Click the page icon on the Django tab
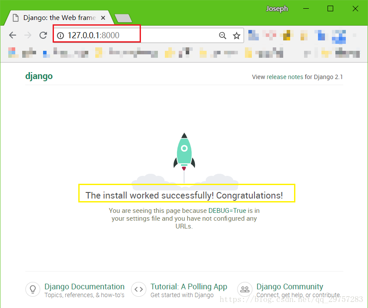Viewport: 368px width, 308px height. click(16, 18)
